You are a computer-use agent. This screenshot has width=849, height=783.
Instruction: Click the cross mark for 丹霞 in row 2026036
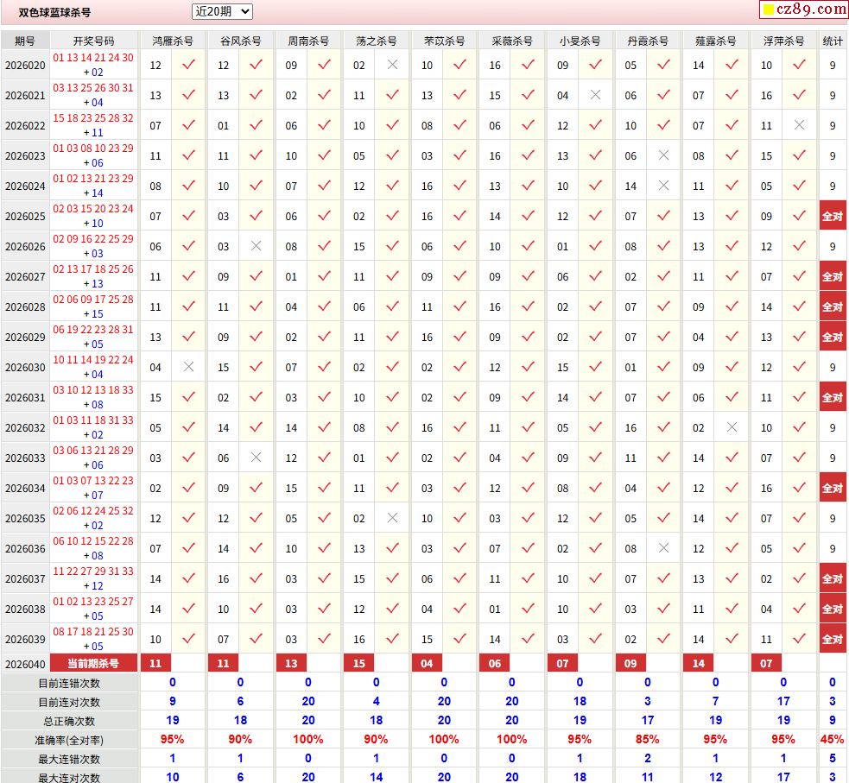point(663,548)
